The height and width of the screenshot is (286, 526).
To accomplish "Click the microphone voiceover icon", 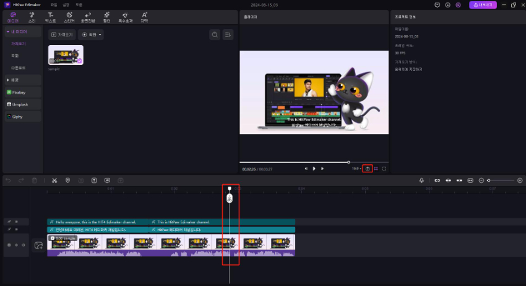I will (421, 180).
